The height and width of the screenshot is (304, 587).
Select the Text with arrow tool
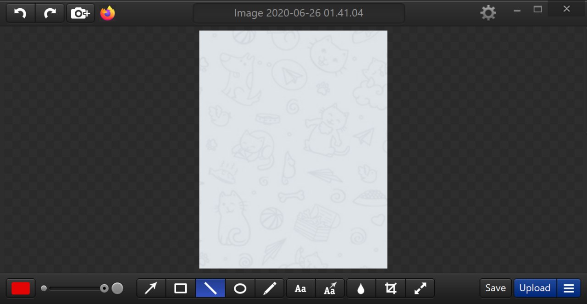click(330, 288)
